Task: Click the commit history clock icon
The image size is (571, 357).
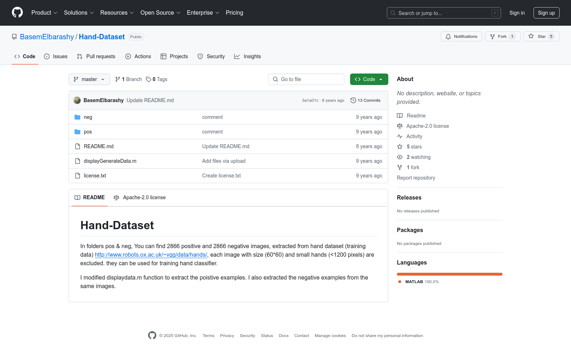Action: pos(353,100)
